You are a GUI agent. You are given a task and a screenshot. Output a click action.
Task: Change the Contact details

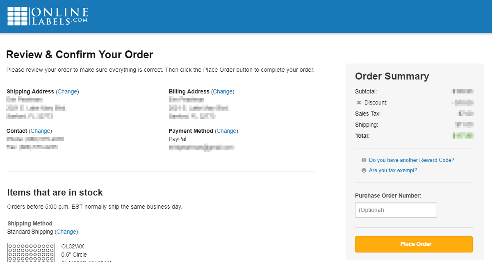[40, 131]
